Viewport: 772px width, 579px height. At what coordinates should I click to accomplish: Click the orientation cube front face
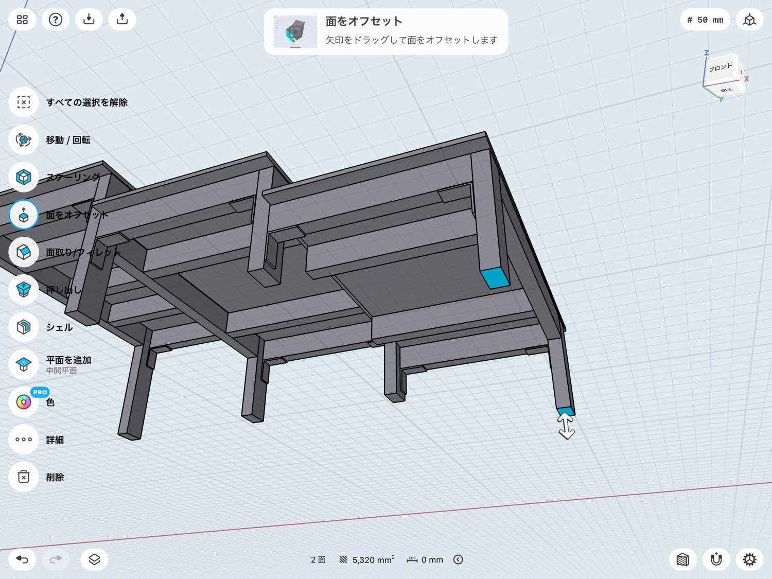tap(721, 68)
